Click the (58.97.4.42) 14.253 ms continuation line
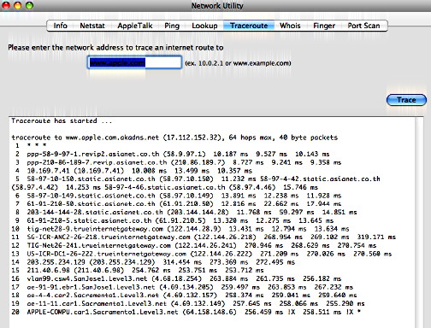Screen dimensions: 431x328 (164, 187)
